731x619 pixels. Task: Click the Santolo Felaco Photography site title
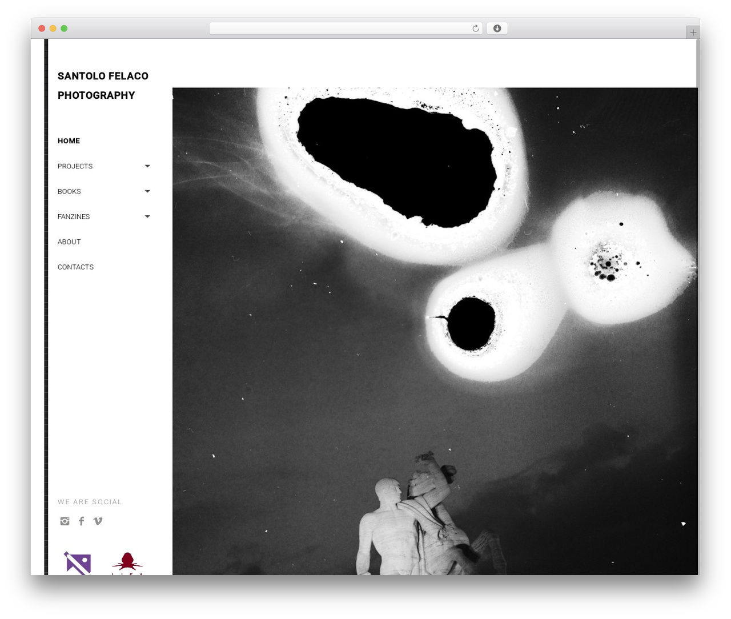click(103, 86)
